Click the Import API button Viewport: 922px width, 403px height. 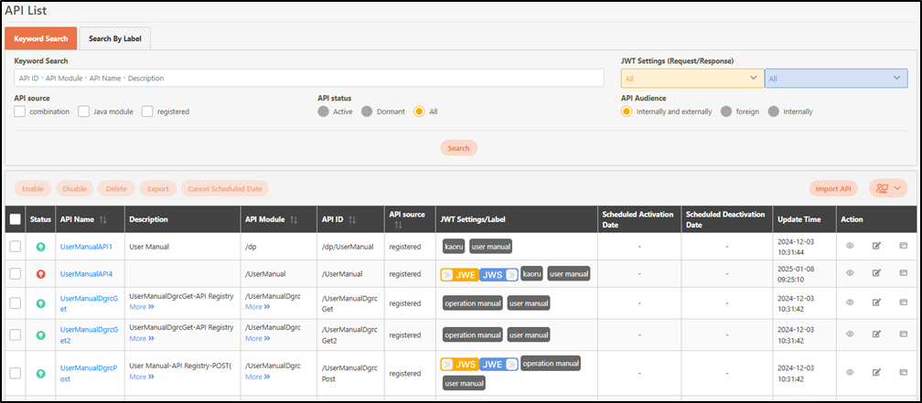(833, 188)
